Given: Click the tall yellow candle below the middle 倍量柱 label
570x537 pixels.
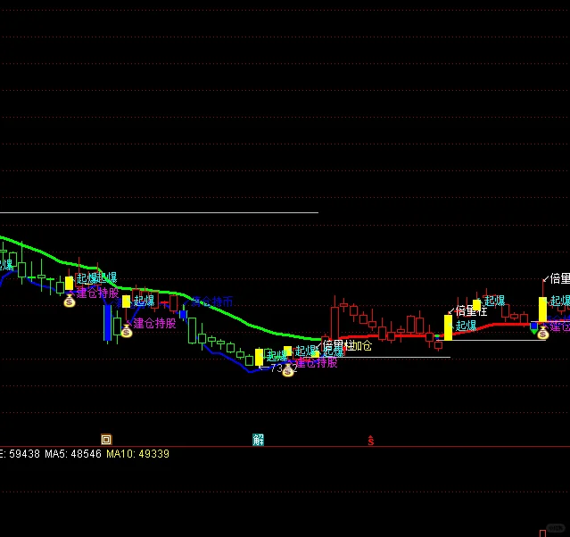Looking at the screenshot, I should point(448,327).
